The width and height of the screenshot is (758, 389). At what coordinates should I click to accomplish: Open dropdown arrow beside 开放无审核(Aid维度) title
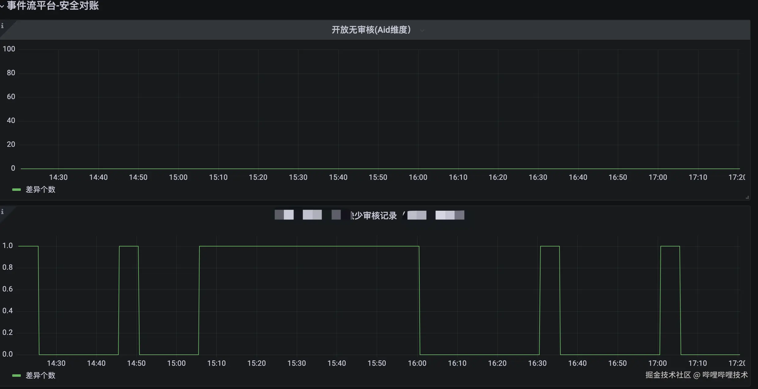point(422,30)
